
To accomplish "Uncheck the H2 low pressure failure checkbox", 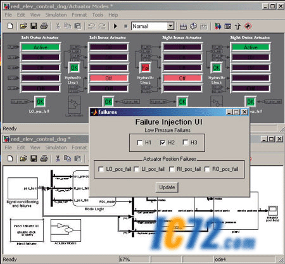I will point(163,142).
